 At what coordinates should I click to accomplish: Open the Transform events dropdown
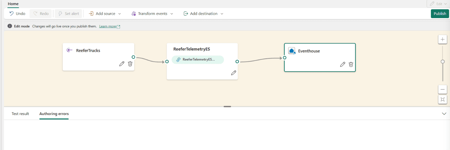coord(152,13)
